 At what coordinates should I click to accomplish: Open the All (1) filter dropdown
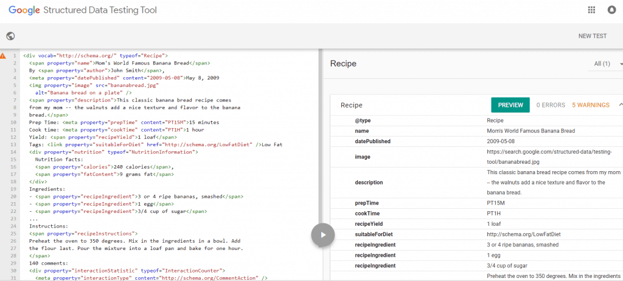[x=605, y=64]
